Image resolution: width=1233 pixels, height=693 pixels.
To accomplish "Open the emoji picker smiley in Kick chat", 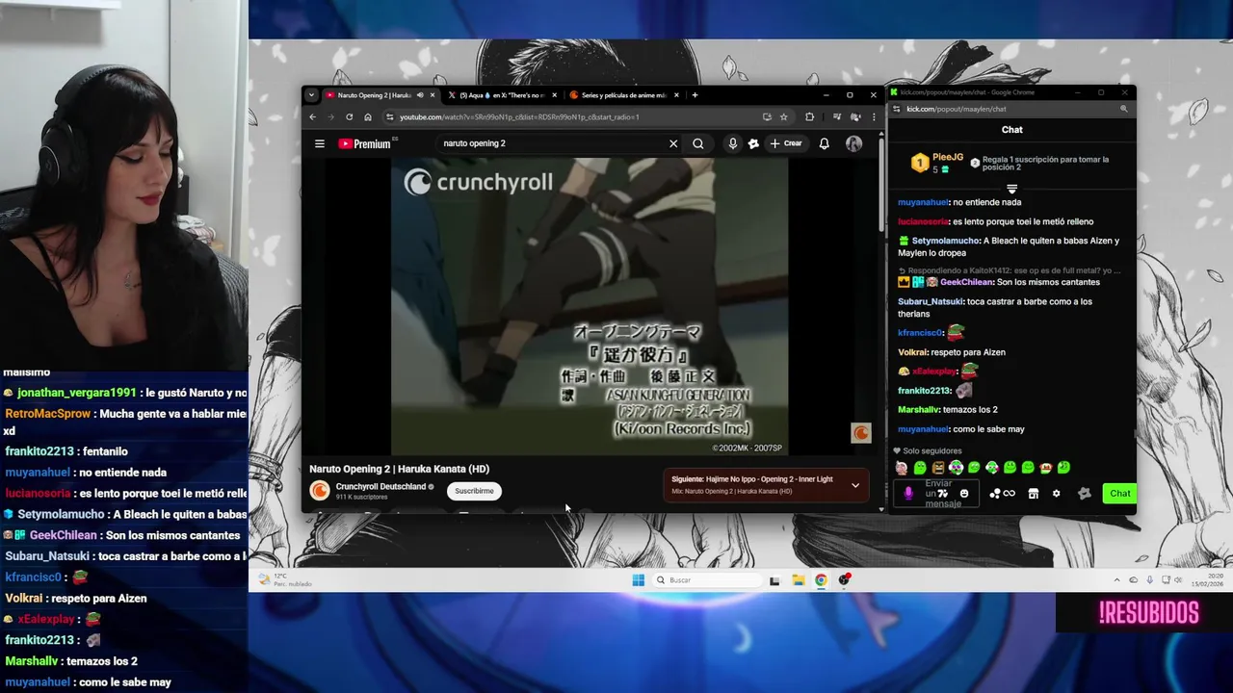I will pos(964,494).
